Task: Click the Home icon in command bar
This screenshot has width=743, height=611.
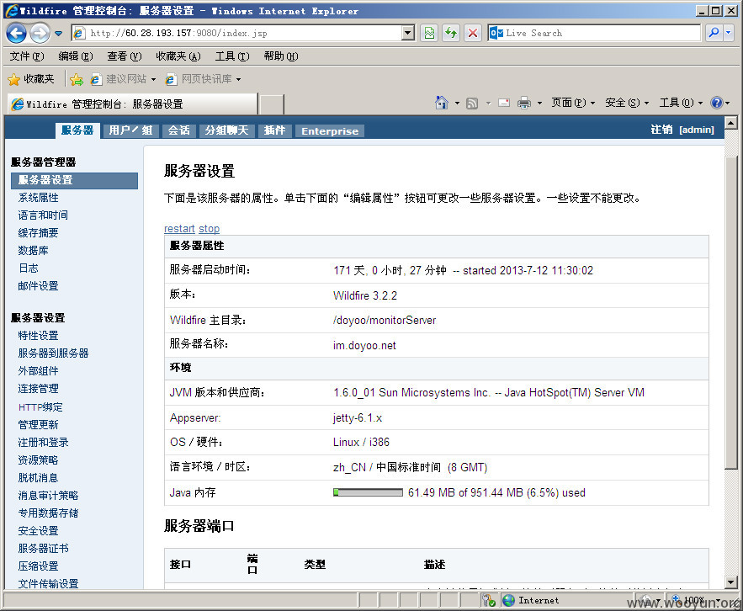Action: 441,103
